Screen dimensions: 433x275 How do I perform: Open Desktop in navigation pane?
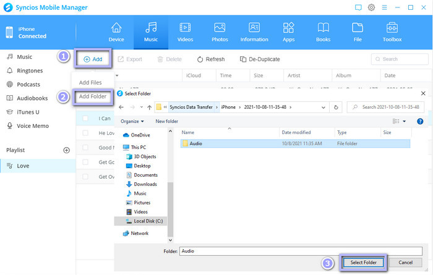(x=139, y=166)
